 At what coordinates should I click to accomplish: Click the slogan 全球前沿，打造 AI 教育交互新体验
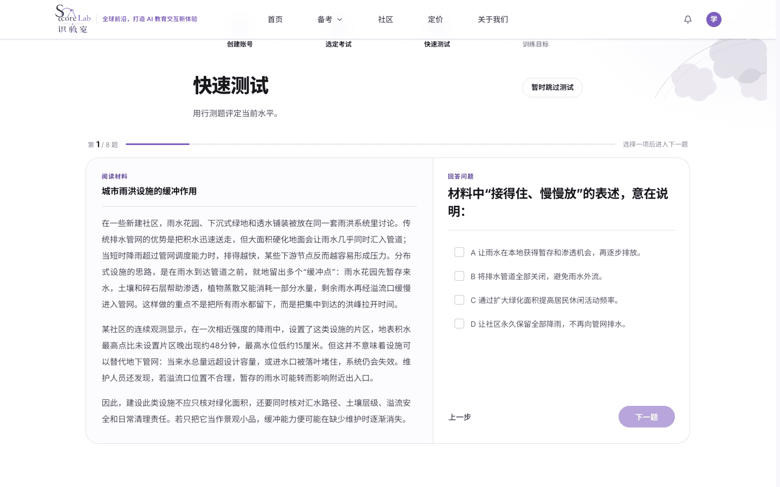pos(149,19)
